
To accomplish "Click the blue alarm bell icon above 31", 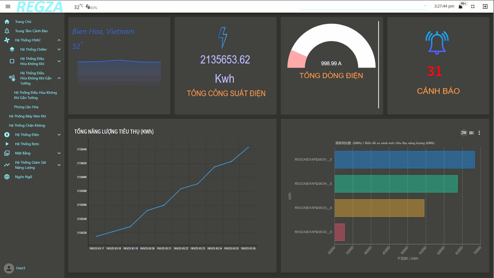I will [x=437, y=43].
